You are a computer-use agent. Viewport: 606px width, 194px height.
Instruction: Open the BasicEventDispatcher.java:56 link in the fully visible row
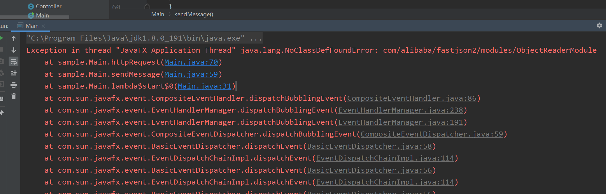[x=370, y=170]
